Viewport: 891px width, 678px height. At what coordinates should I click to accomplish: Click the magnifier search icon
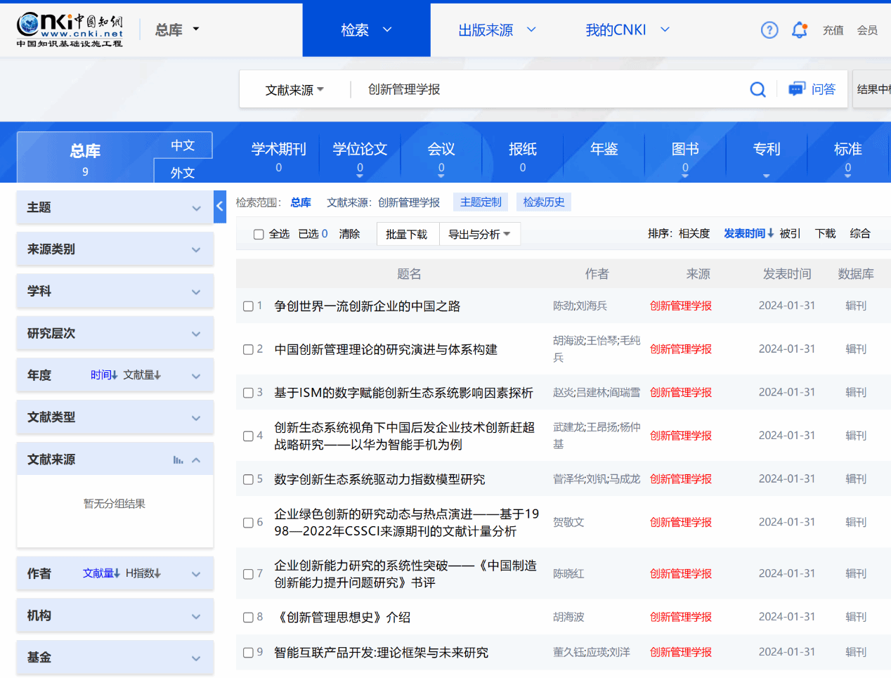tap(757, 89)
